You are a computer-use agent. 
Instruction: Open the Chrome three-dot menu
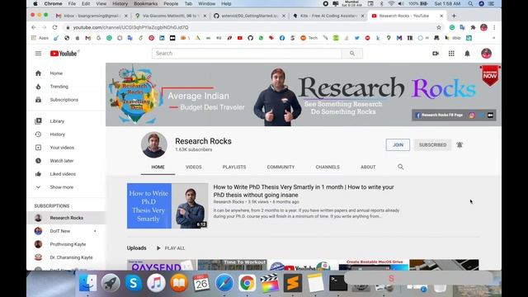point(494,27)
